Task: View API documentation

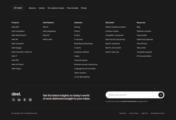Action: [144, 56]
